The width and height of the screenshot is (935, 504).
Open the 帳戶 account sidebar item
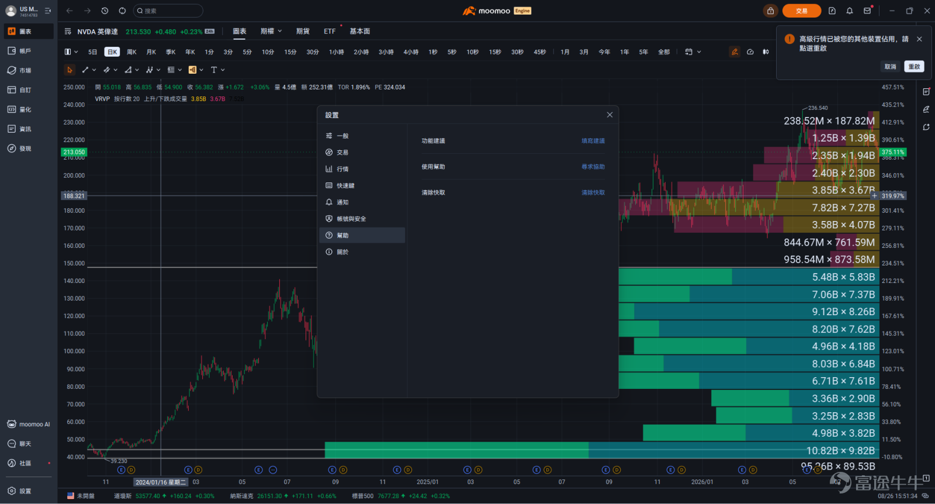click(x=29, y=51)
